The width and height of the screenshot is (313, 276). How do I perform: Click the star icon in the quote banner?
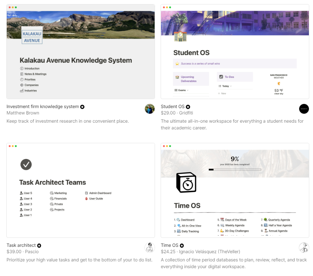pos(177,64)
